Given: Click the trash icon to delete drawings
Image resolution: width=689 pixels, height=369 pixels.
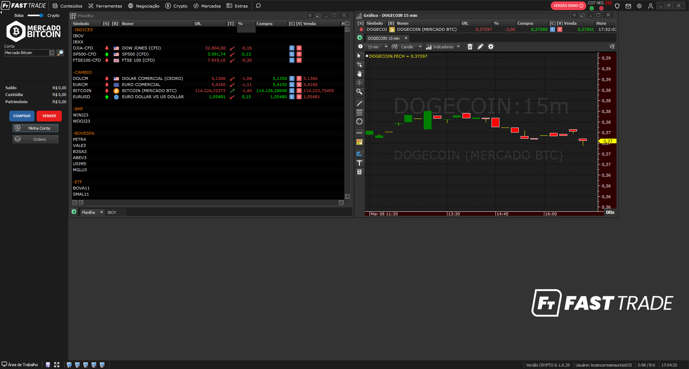Looking at the screenshot, I should [470, 47].
